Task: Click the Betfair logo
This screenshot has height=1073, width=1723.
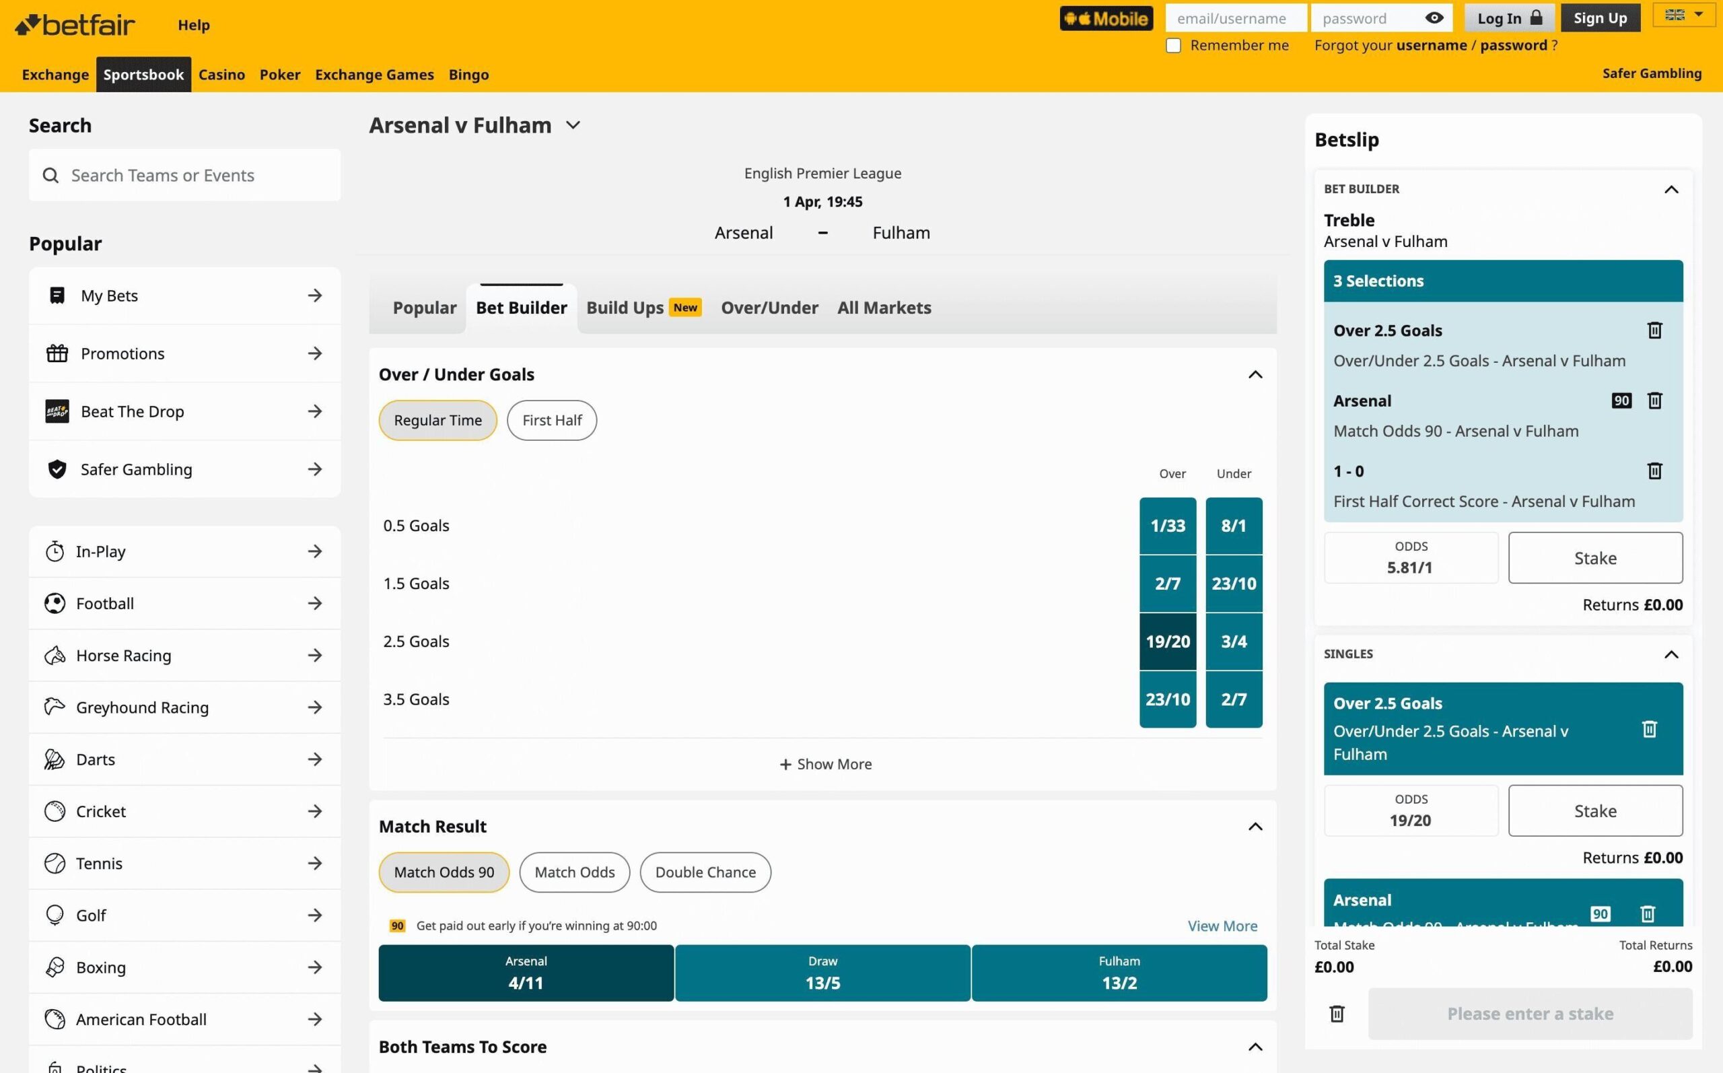Action: point(75,25)
